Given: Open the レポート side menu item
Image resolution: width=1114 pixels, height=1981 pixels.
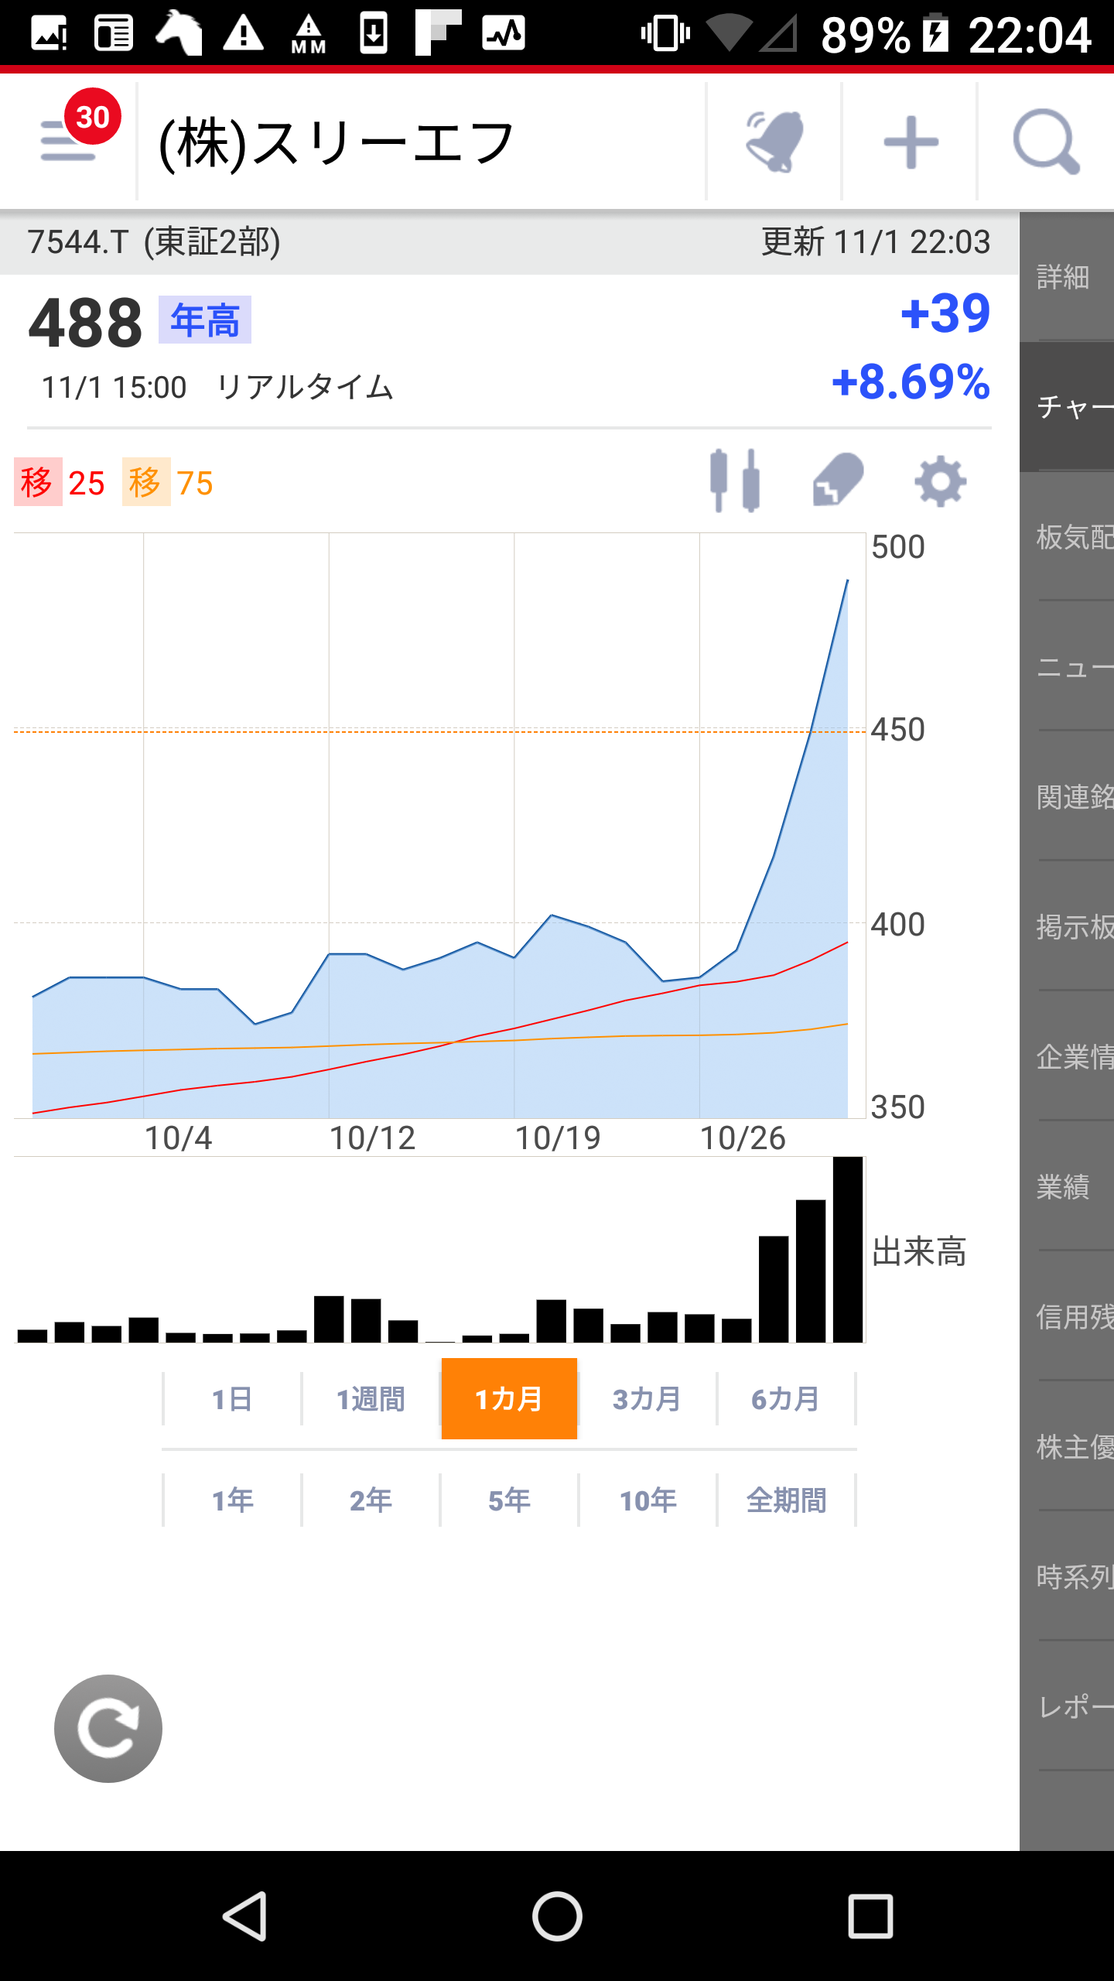Looking at the screenshot, I should (1067, 1706).
